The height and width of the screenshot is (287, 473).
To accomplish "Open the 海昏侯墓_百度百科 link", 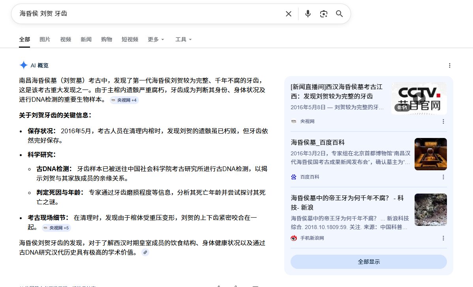I will (318, 142).
